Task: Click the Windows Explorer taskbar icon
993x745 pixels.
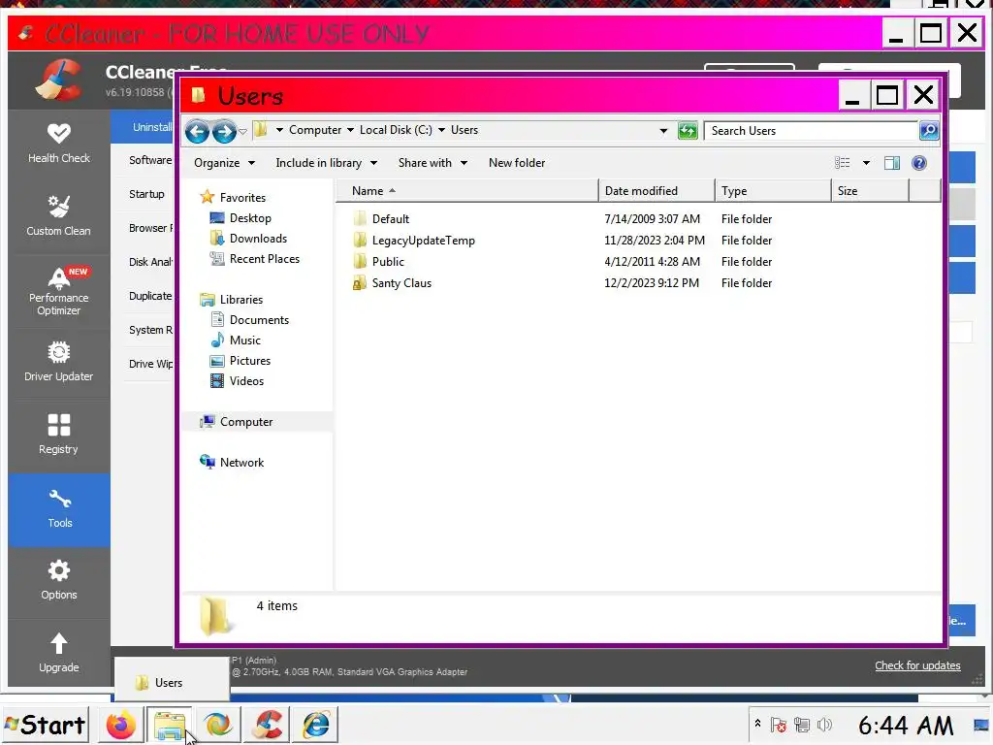Action: tap(169, 725)
